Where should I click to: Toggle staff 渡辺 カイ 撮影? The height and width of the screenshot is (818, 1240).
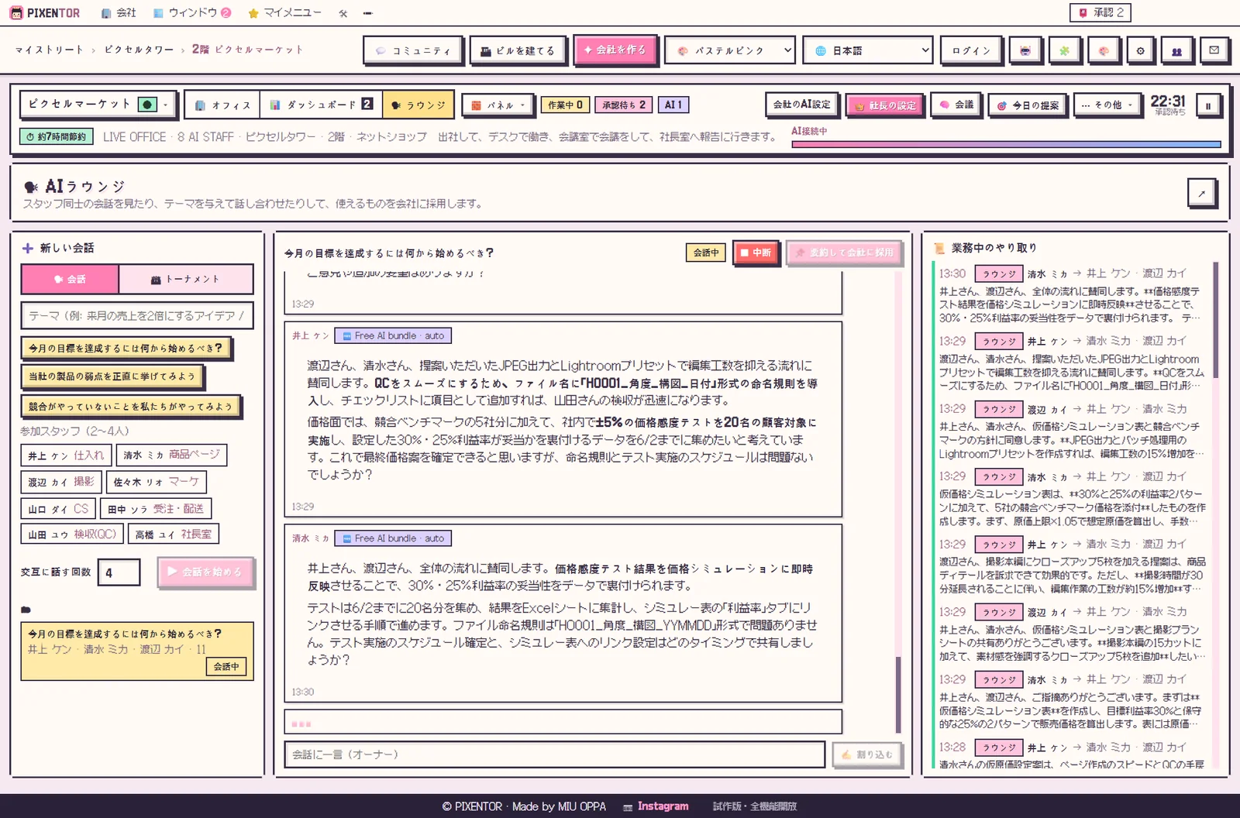click(x=61, y=482)
